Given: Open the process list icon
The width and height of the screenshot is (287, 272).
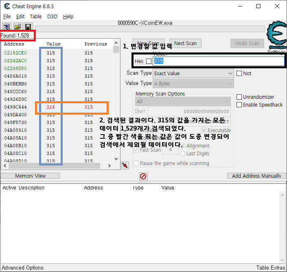Looking at the screenshot, I should click(7, 27).
